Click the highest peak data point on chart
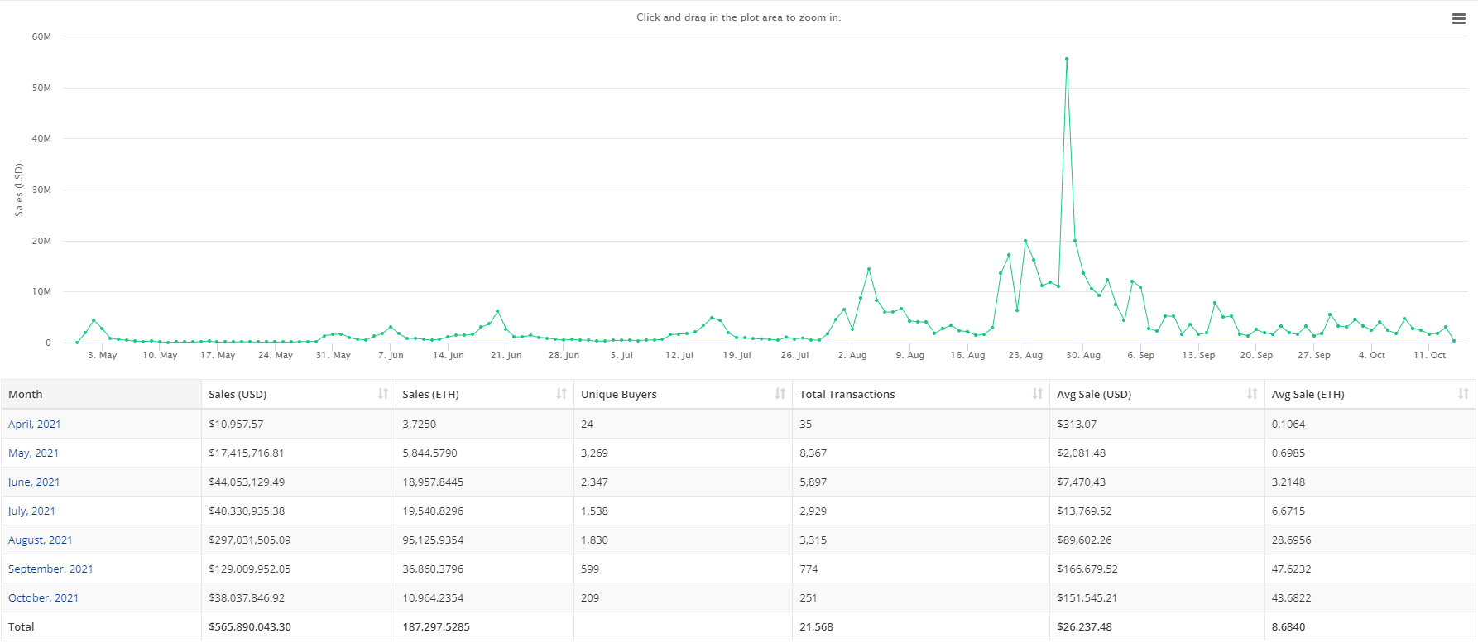The height and width of the screenshot is (643, 1478). [x=1067, y=59]
